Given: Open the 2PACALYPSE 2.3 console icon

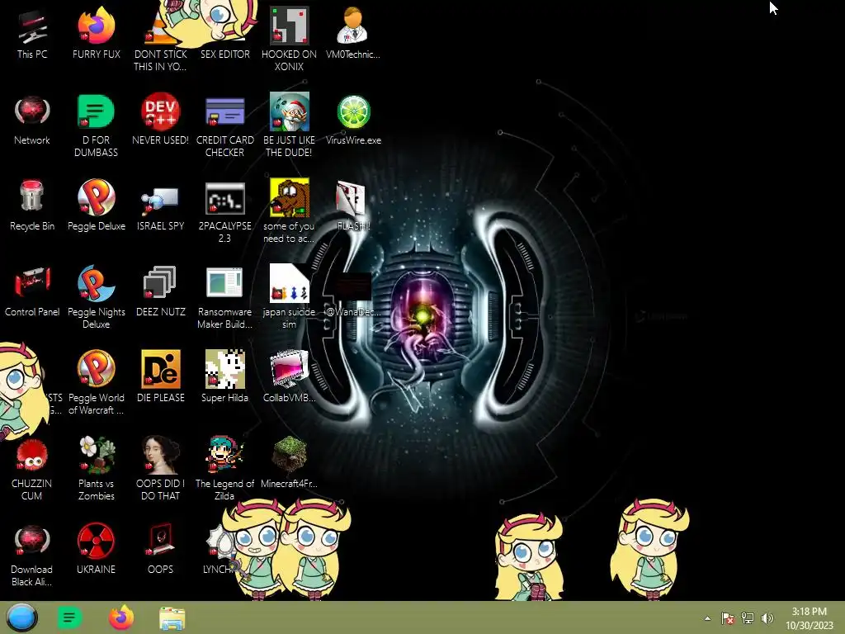Looking at the screenshot, I should [x=224, y=211].
